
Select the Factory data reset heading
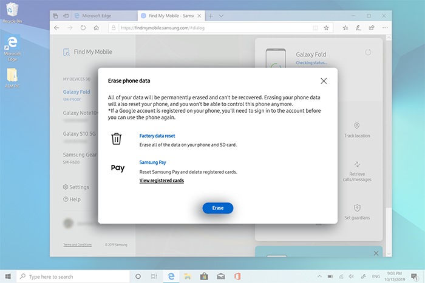157,136
